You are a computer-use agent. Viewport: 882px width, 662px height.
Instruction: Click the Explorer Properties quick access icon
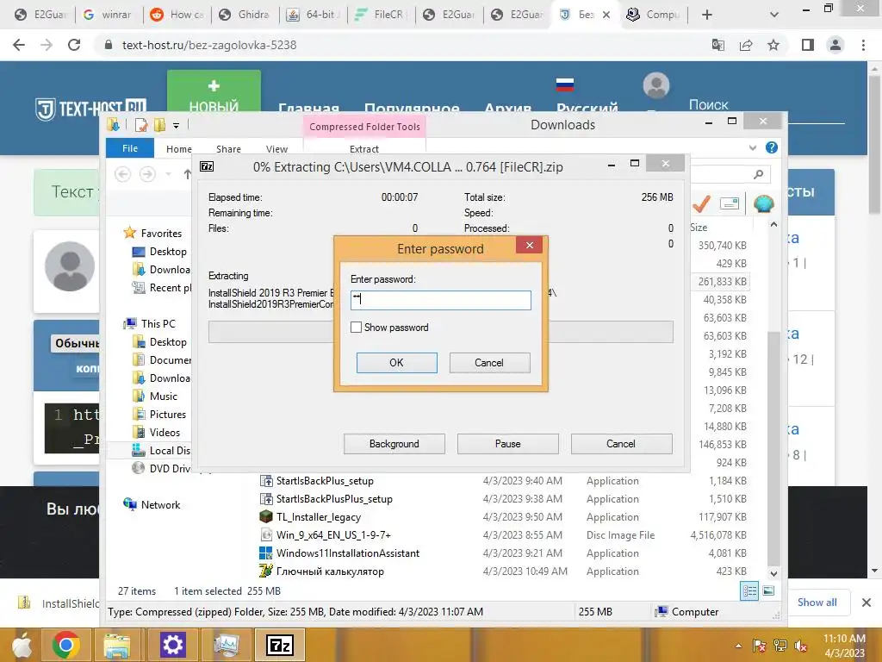140,124
